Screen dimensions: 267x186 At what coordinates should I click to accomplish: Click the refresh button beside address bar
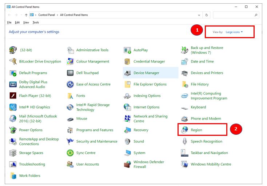pyautogui.click(x=207, y=15)
